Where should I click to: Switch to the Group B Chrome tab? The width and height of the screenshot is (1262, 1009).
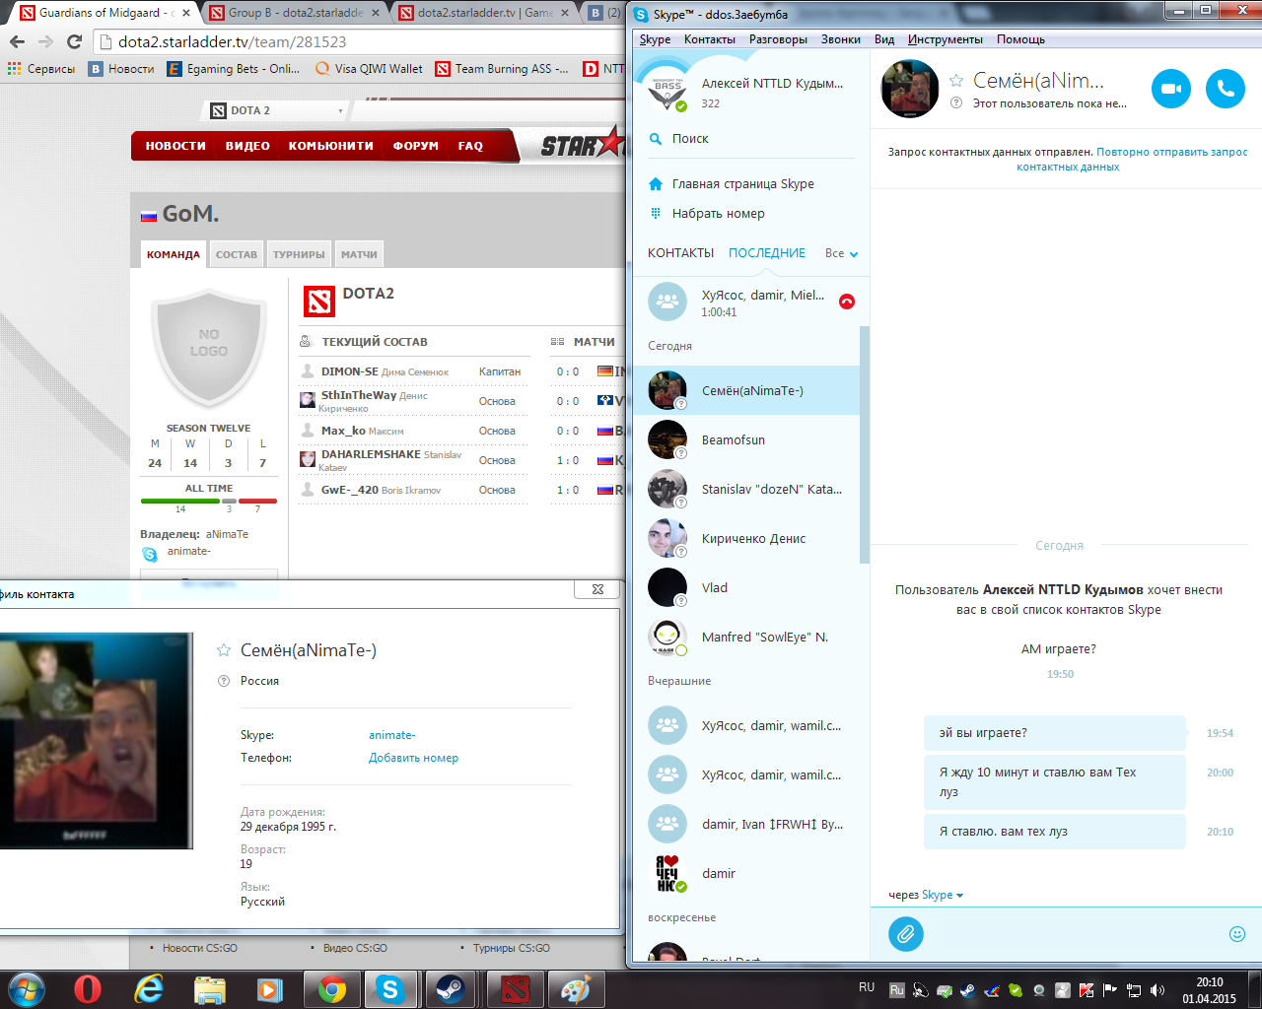297,13
